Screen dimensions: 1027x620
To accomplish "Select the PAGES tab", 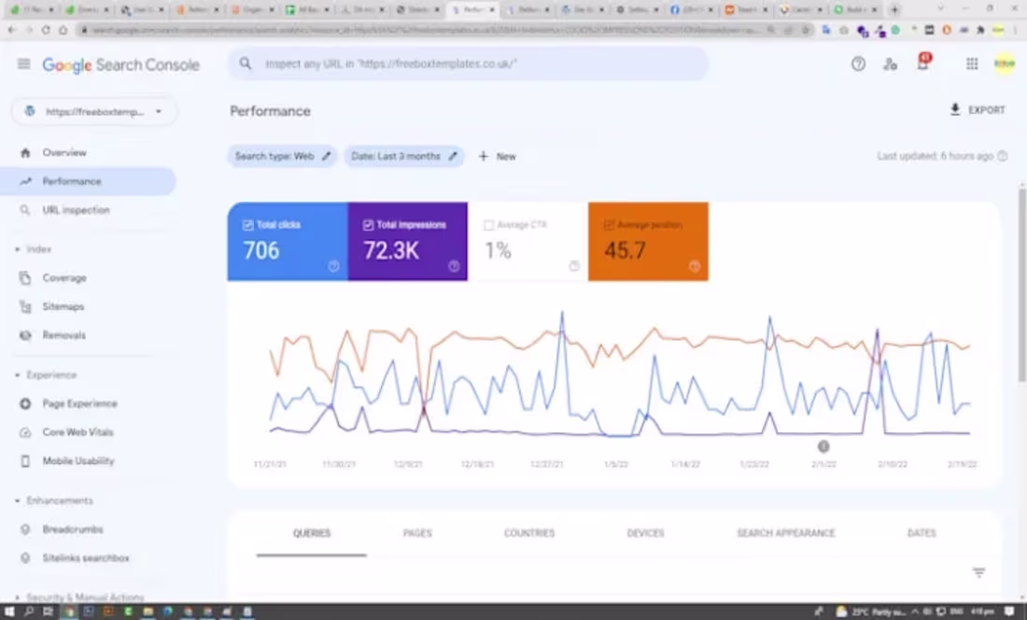I will [x=416, y=533].
